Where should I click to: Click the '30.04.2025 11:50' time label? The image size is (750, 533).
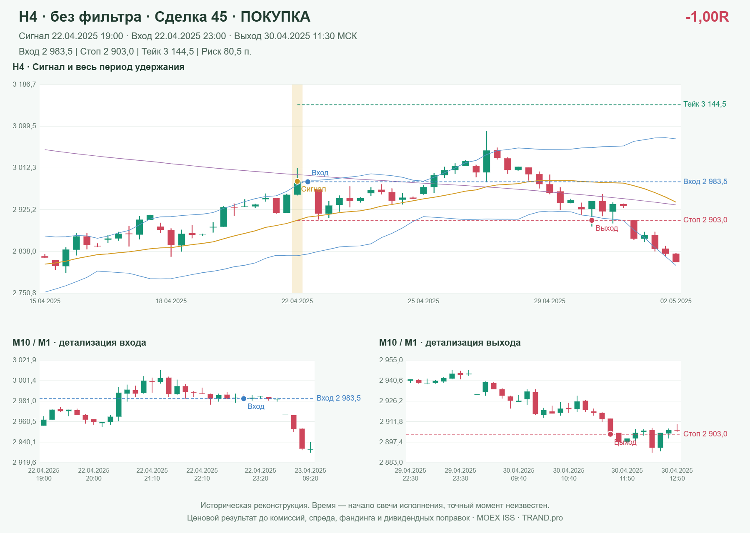tap(627, 474)
